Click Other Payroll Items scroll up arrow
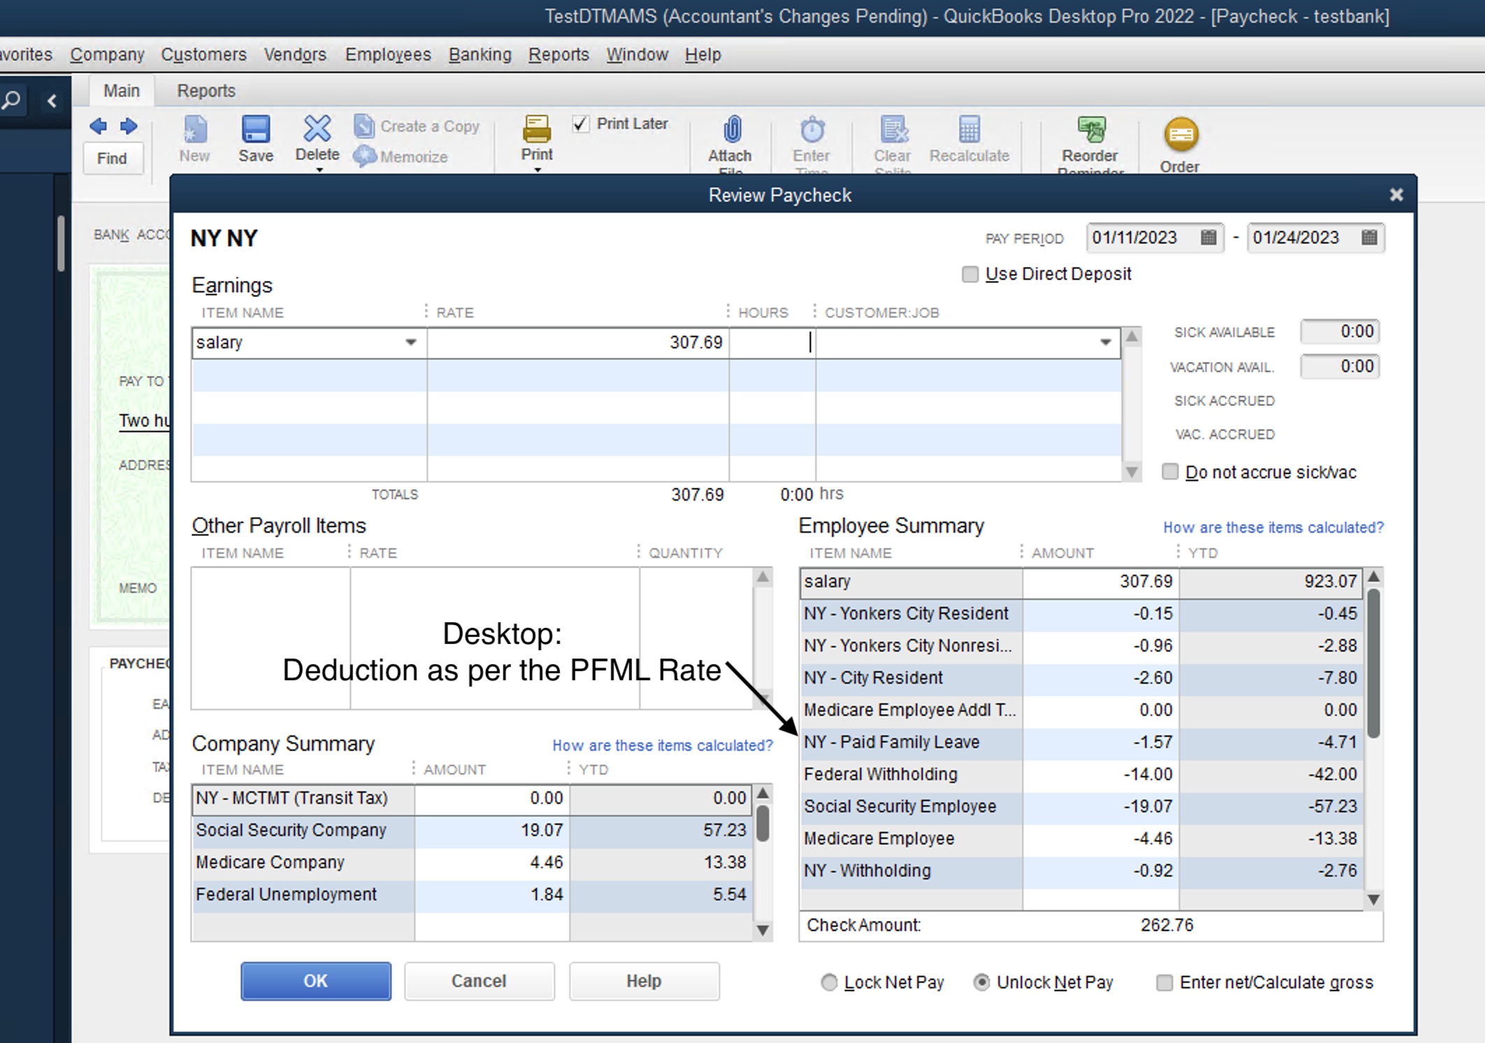The width and height of the screenshot is (1485, 1043). [763, 577]
